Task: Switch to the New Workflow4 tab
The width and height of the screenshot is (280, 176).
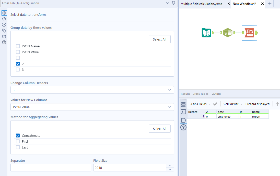Action: pos(244,4)
